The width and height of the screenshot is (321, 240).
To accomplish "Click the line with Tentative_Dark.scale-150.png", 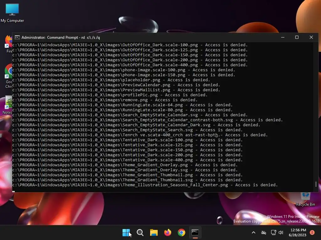I will 127,150.
